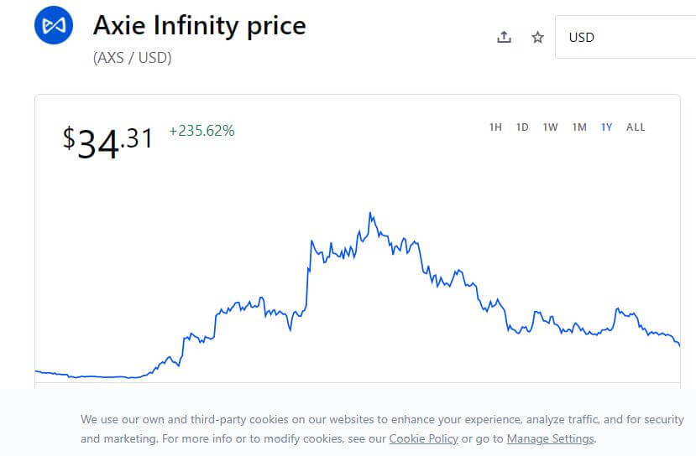Click the Axie Infinity price heading

[x=199, y=25]
